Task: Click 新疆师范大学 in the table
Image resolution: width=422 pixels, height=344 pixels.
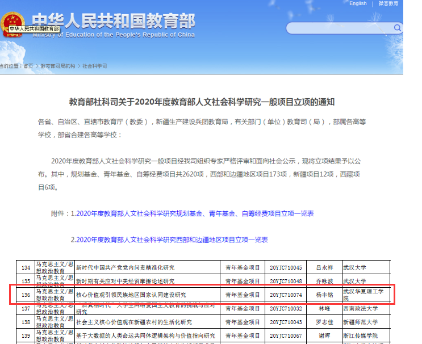Action: click(x=360, y=322)
